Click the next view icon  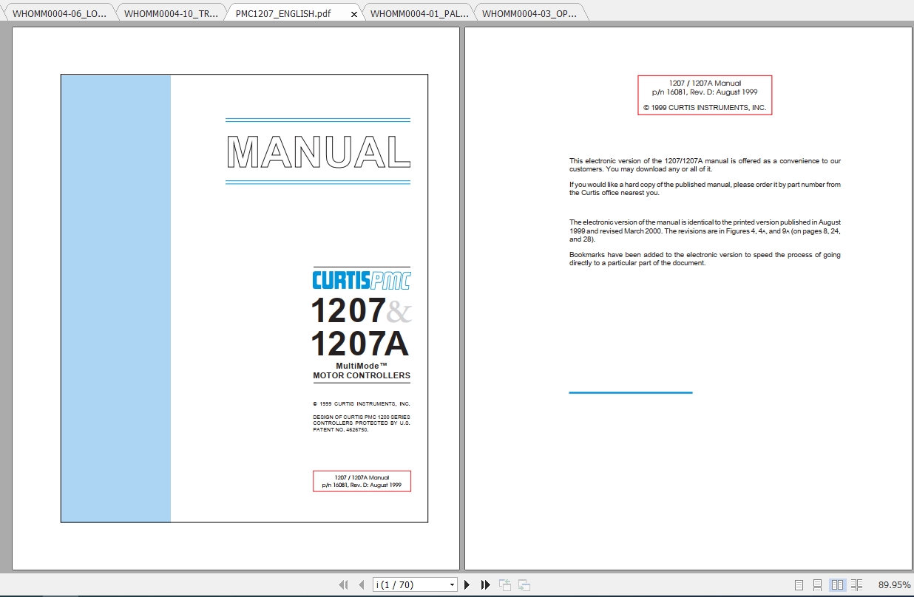524,584
